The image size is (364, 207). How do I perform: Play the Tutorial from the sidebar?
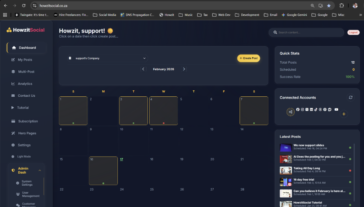tap(23, 107)
